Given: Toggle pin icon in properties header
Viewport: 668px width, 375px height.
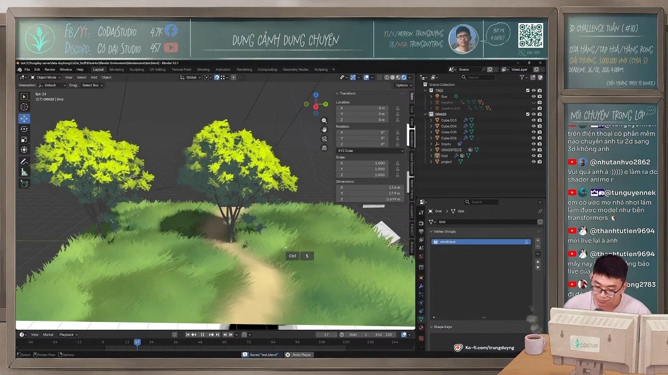Looking at the screenshot, I should (x=540, y=211).
